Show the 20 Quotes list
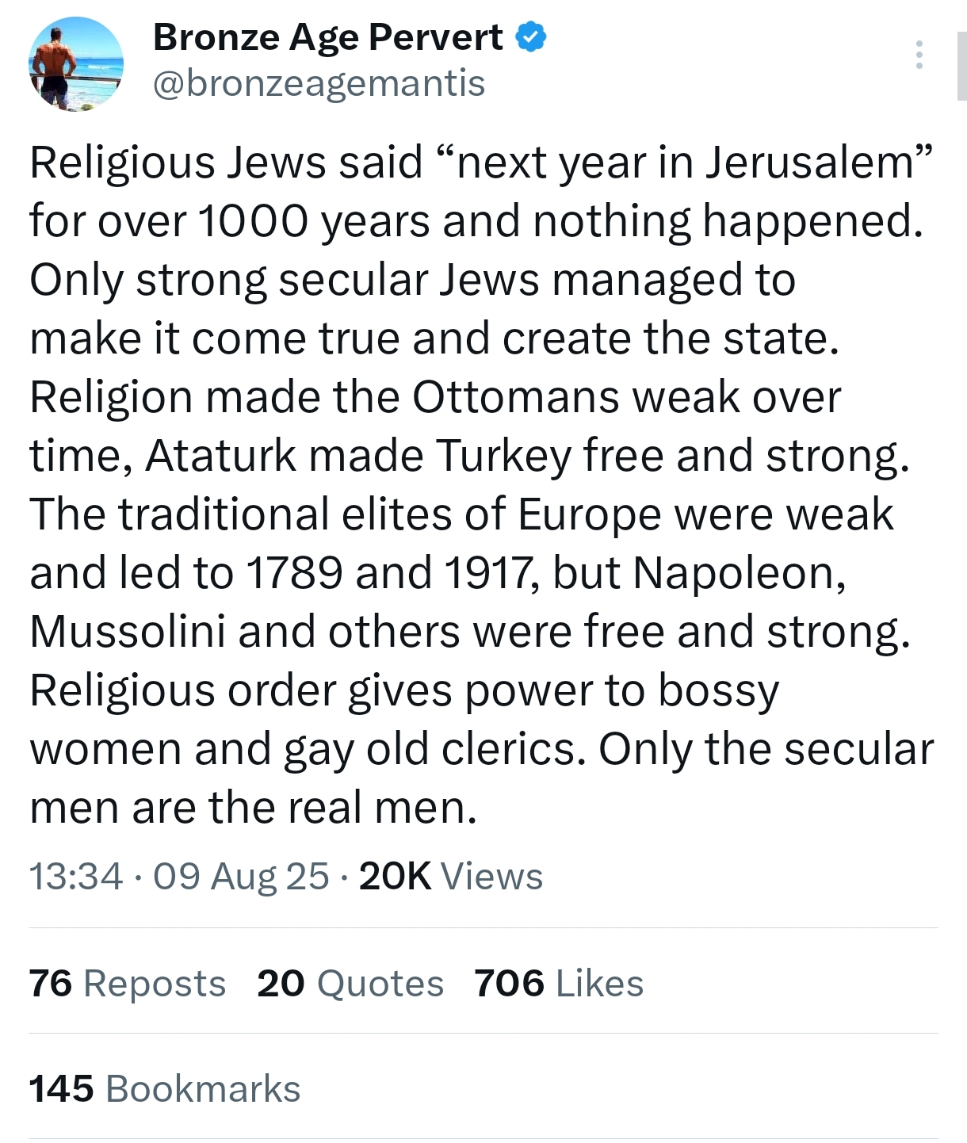The height and width of the screenshot is (1143, 967). point(350,984)
